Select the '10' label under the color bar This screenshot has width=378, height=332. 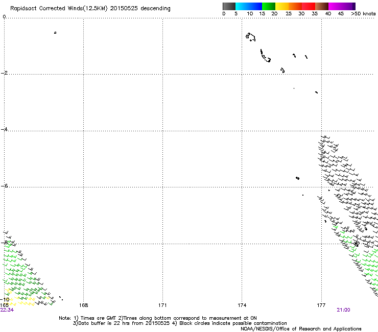(250, 14)
